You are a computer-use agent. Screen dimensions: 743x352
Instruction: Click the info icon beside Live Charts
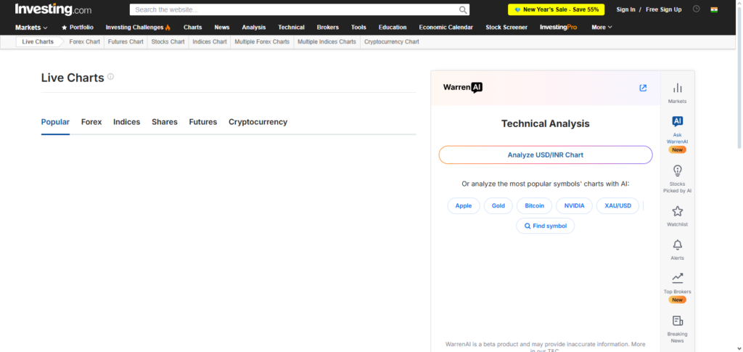(x=111, y=76)
